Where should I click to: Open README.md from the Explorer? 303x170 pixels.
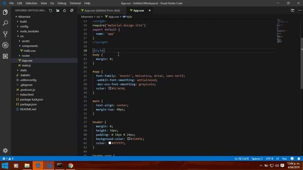pyautogui.click(x=28, y=109)
